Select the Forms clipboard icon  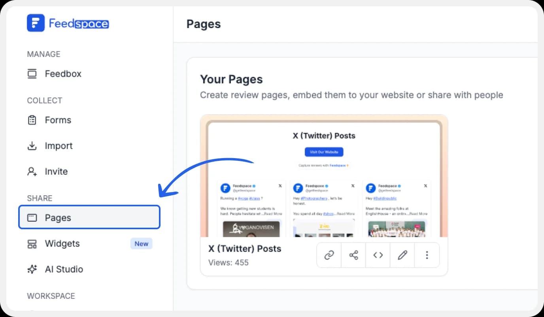tap(32, 120)
